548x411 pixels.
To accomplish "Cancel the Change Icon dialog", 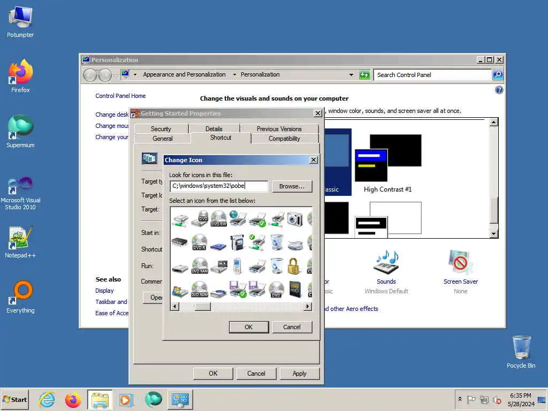I will click(x=292, y=327).
